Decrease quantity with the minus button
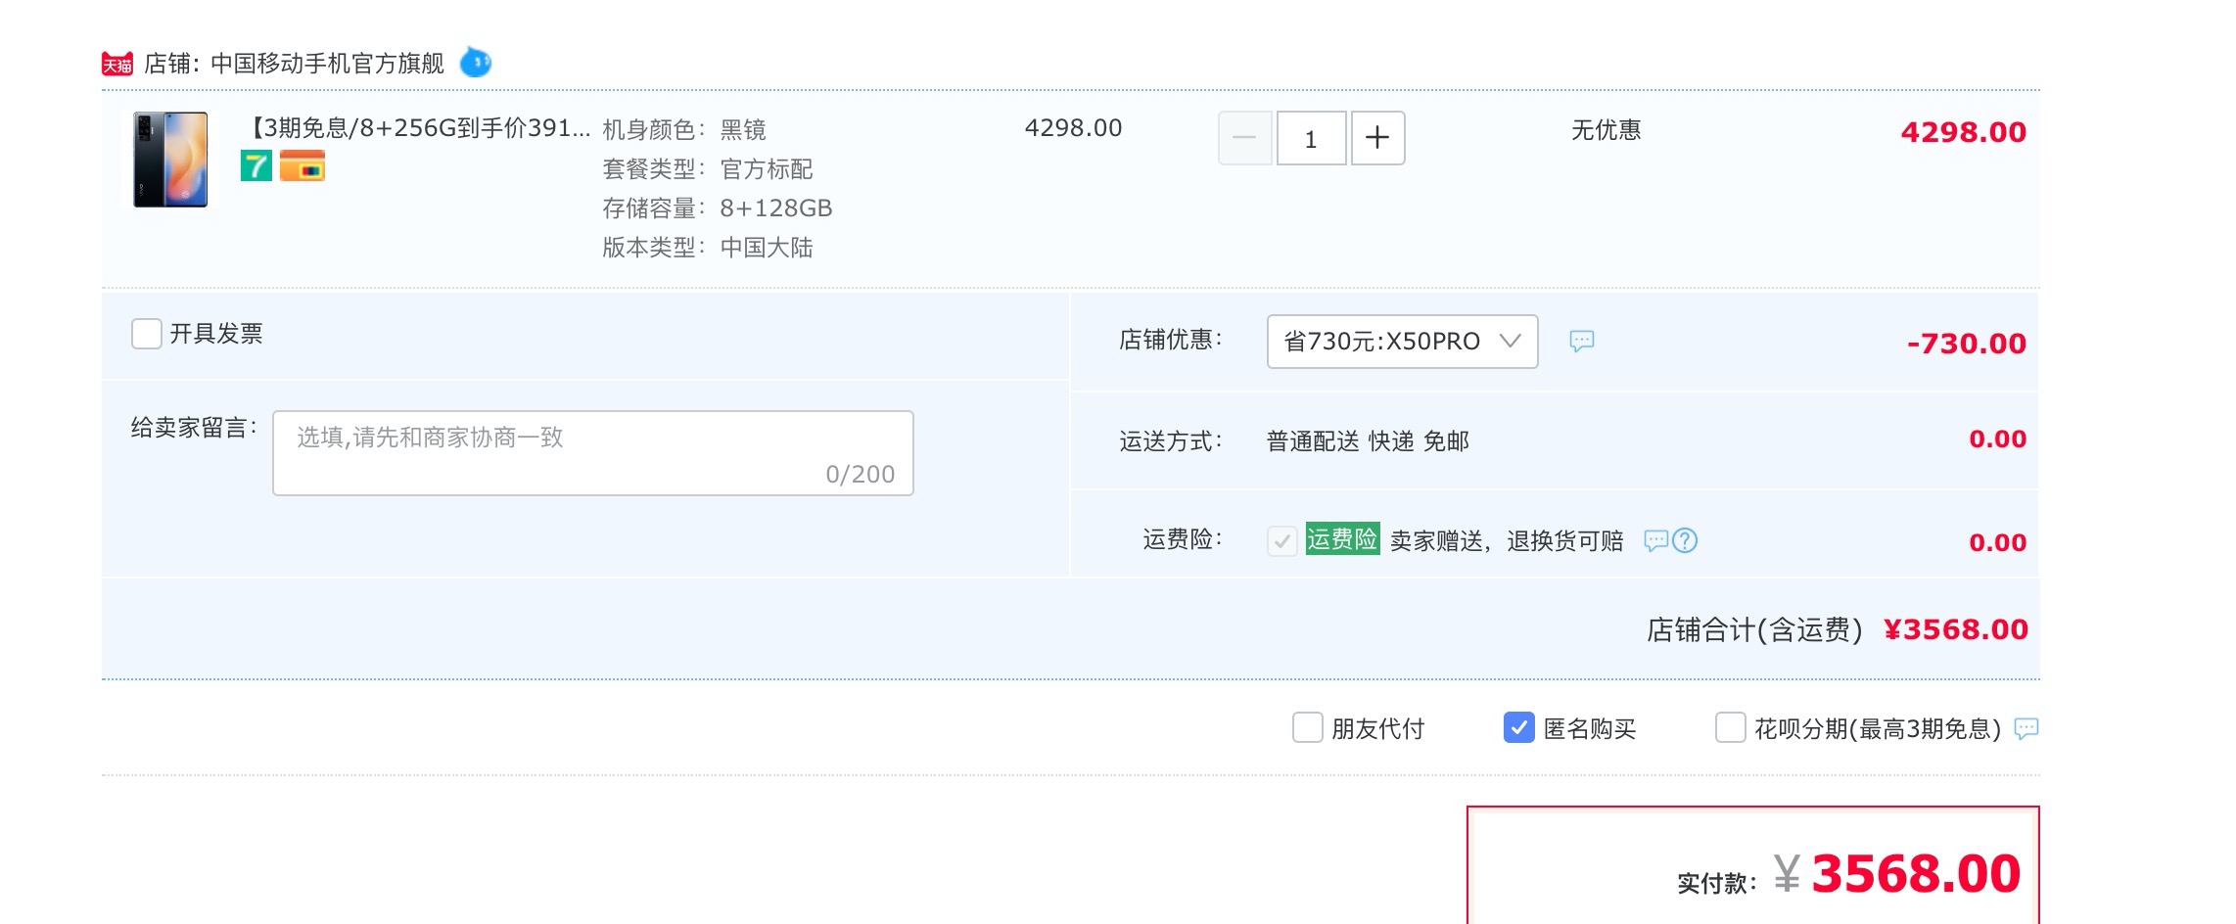Screen dimensions: 2236x924 [1244, 138]
